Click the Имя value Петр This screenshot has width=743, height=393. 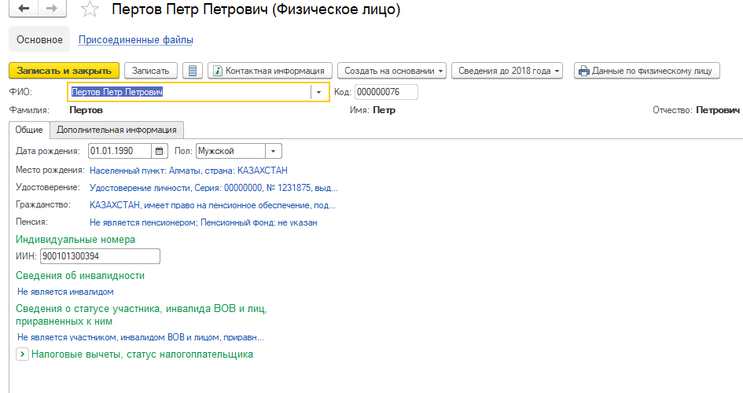(x=384, y=110)
